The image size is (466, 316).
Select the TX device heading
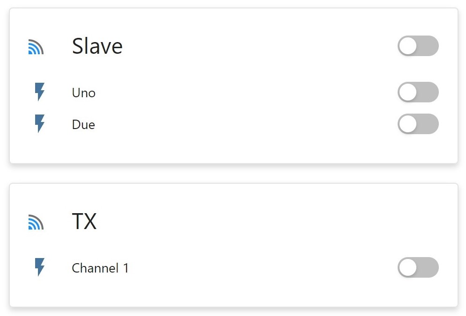84,221
